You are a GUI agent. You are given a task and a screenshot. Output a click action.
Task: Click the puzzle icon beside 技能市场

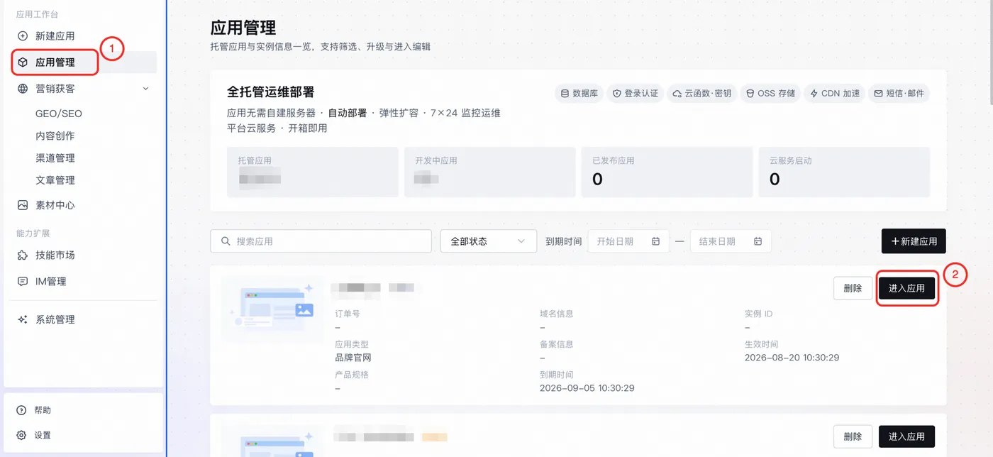23,255
